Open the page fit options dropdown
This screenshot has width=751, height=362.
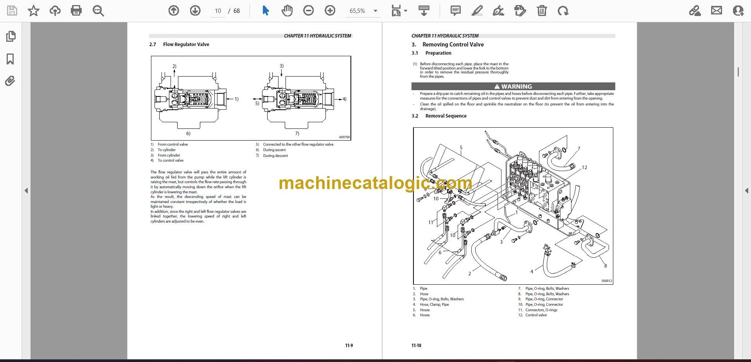pyautogui.click(x=399, y=11)
